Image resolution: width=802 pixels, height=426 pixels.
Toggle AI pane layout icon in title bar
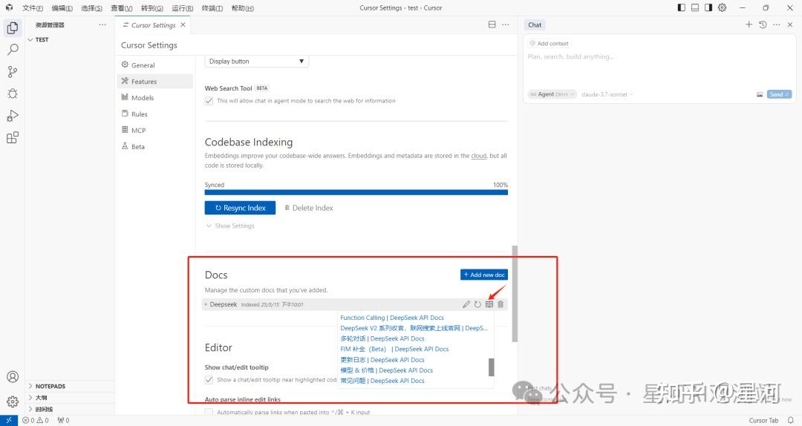(x=708, y=7)
